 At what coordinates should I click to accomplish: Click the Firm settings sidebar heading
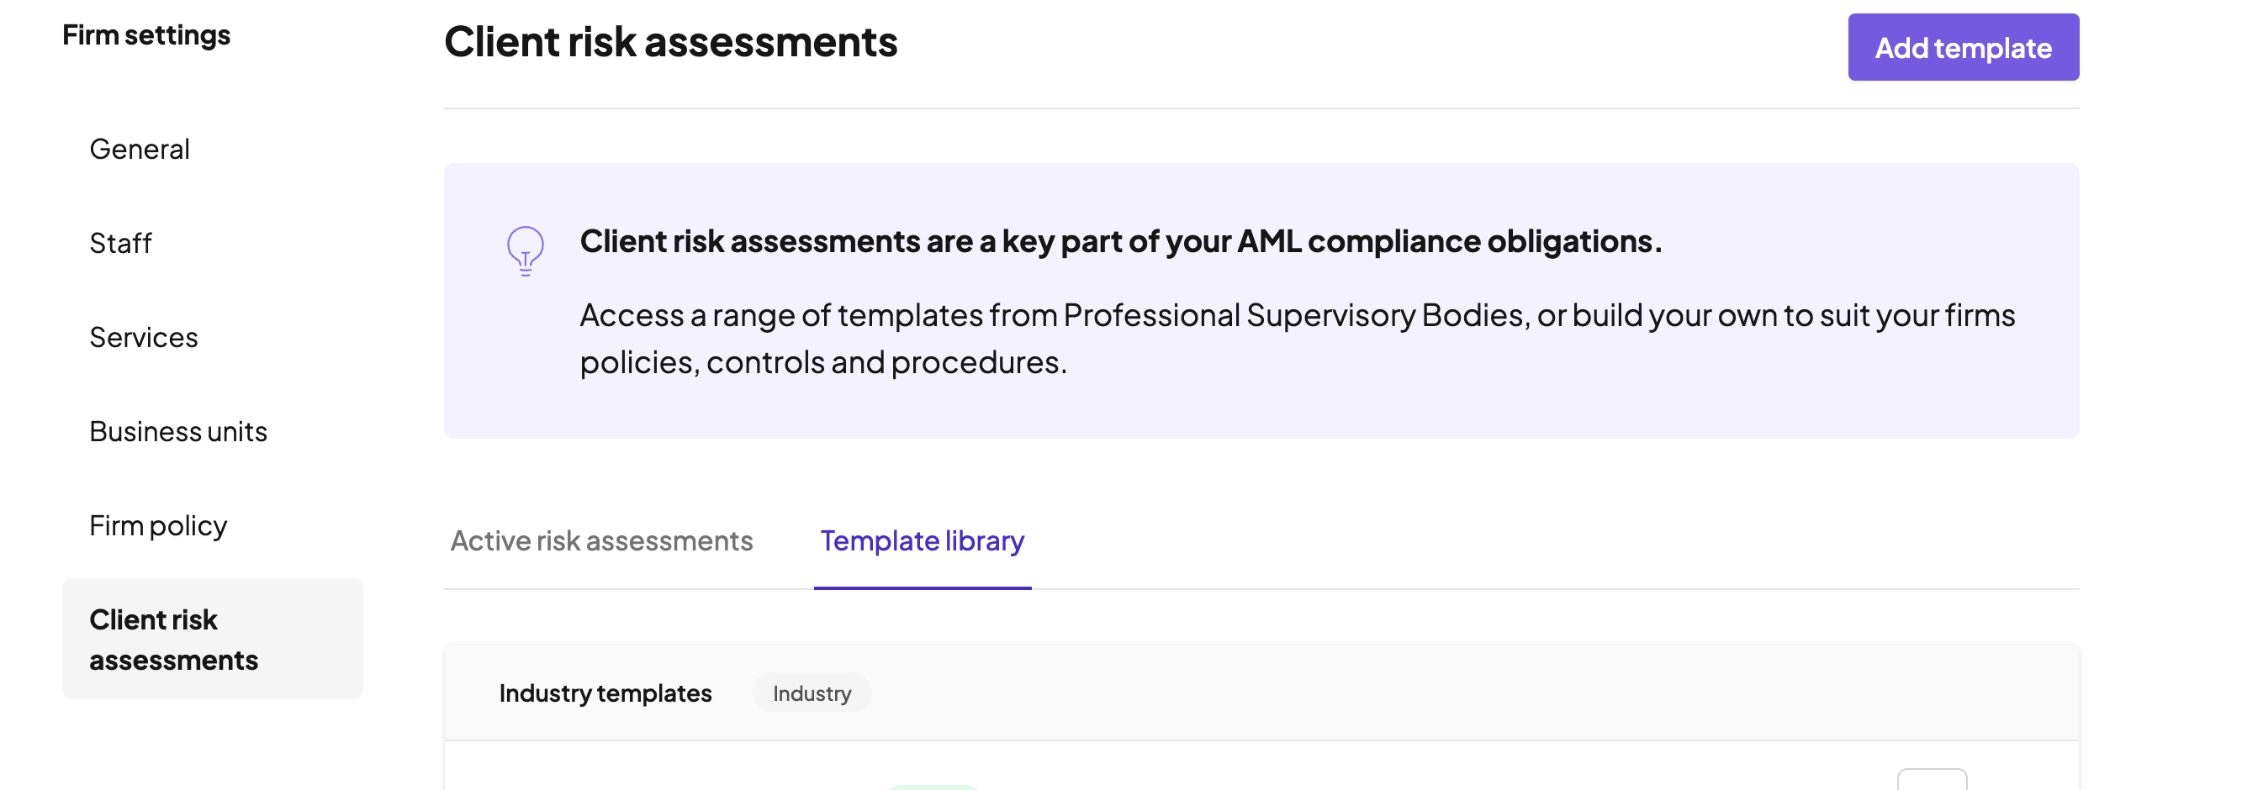(x=146, y=34)
